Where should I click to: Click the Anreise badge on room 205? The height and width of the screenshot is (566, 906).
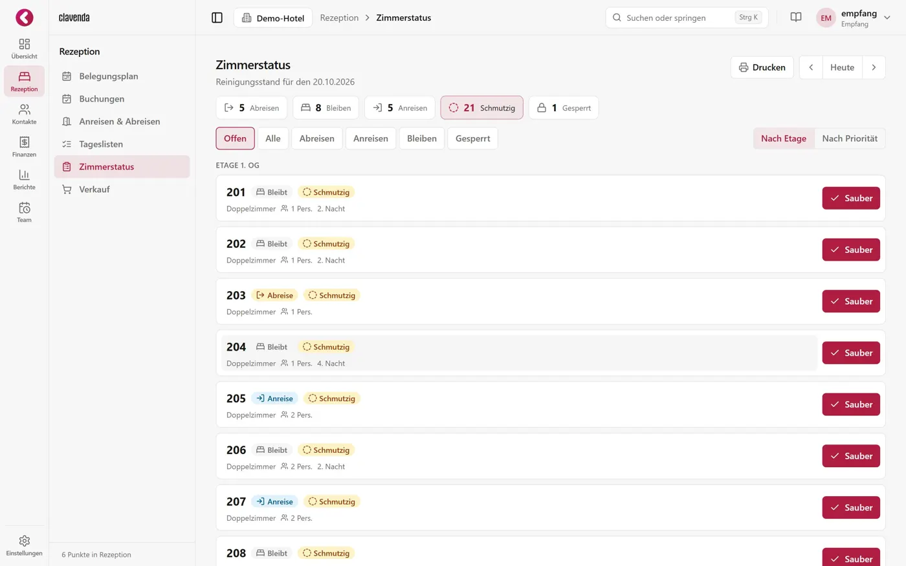pos(274,398)
